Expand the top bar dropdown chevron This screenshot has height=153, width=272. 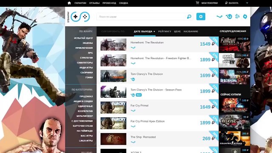247,3
